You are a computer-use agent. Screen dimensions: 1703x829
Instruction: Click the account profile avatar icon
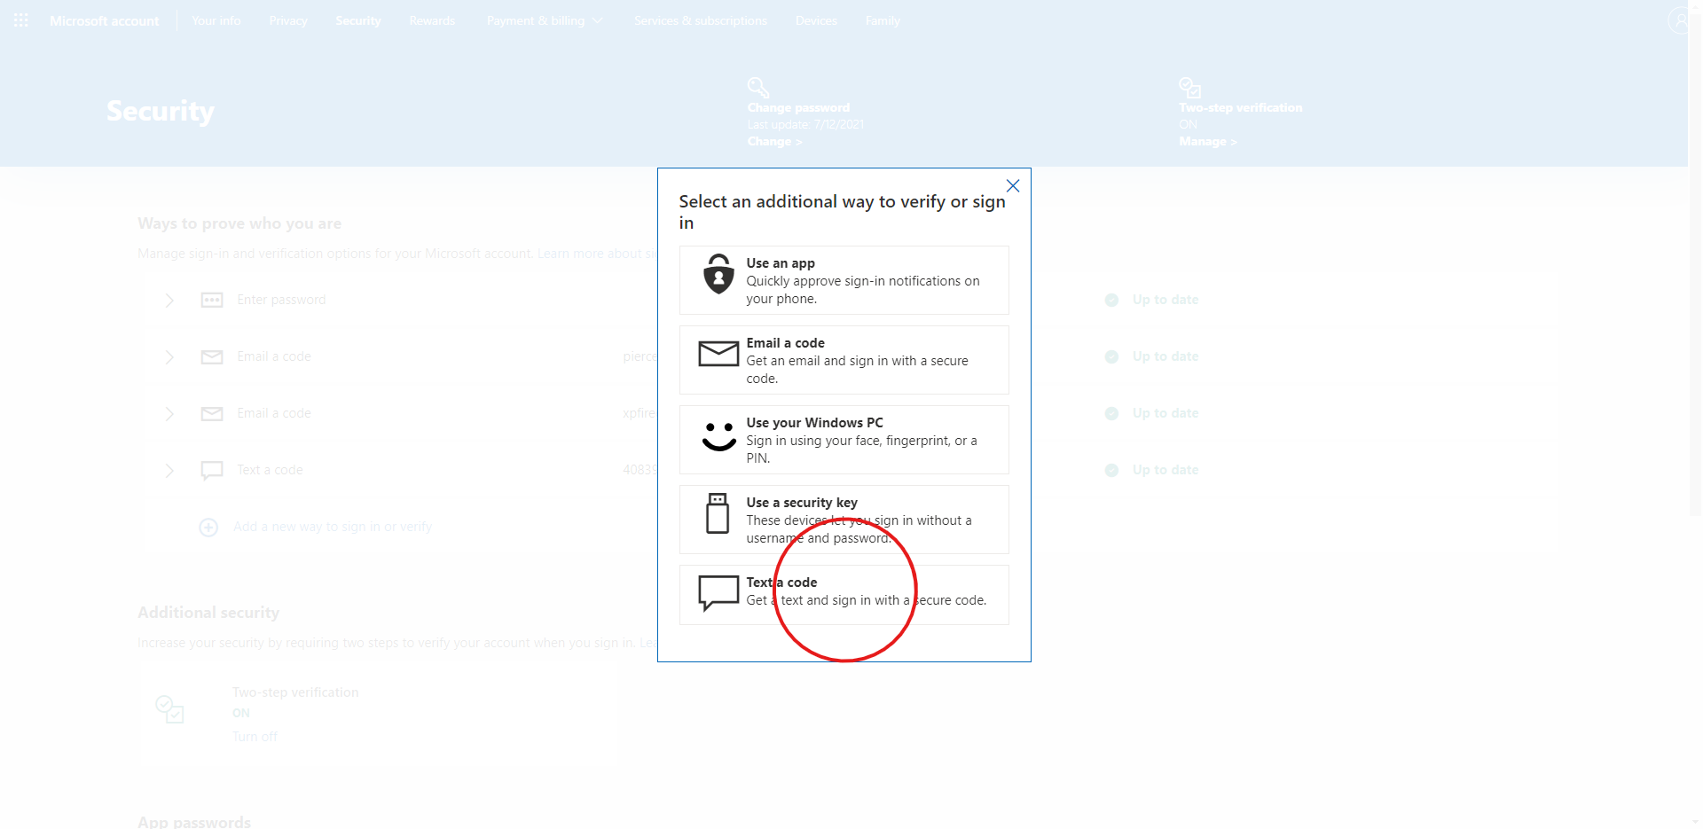1679,20
